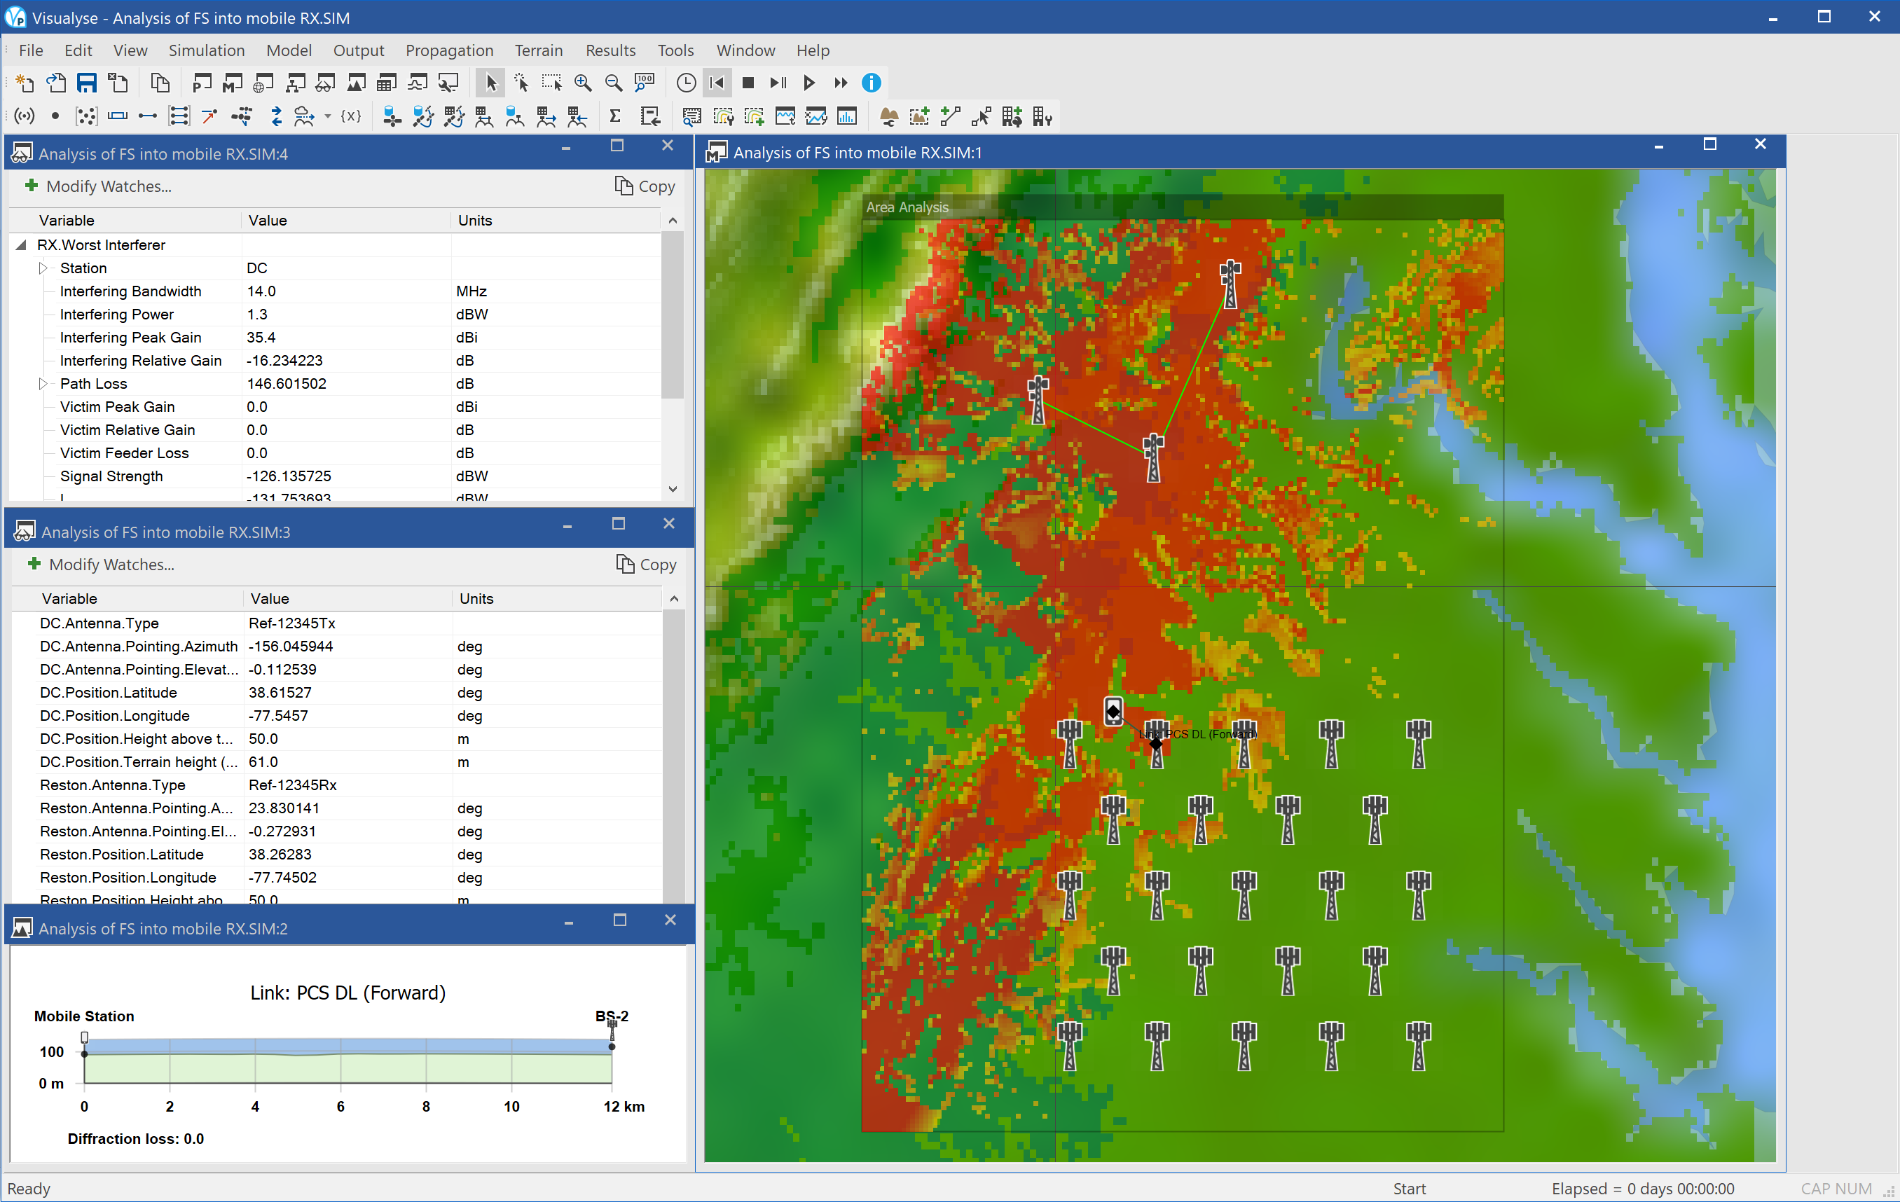Open the Terrain menu
1900x1202 pixels.
point(539,50)
